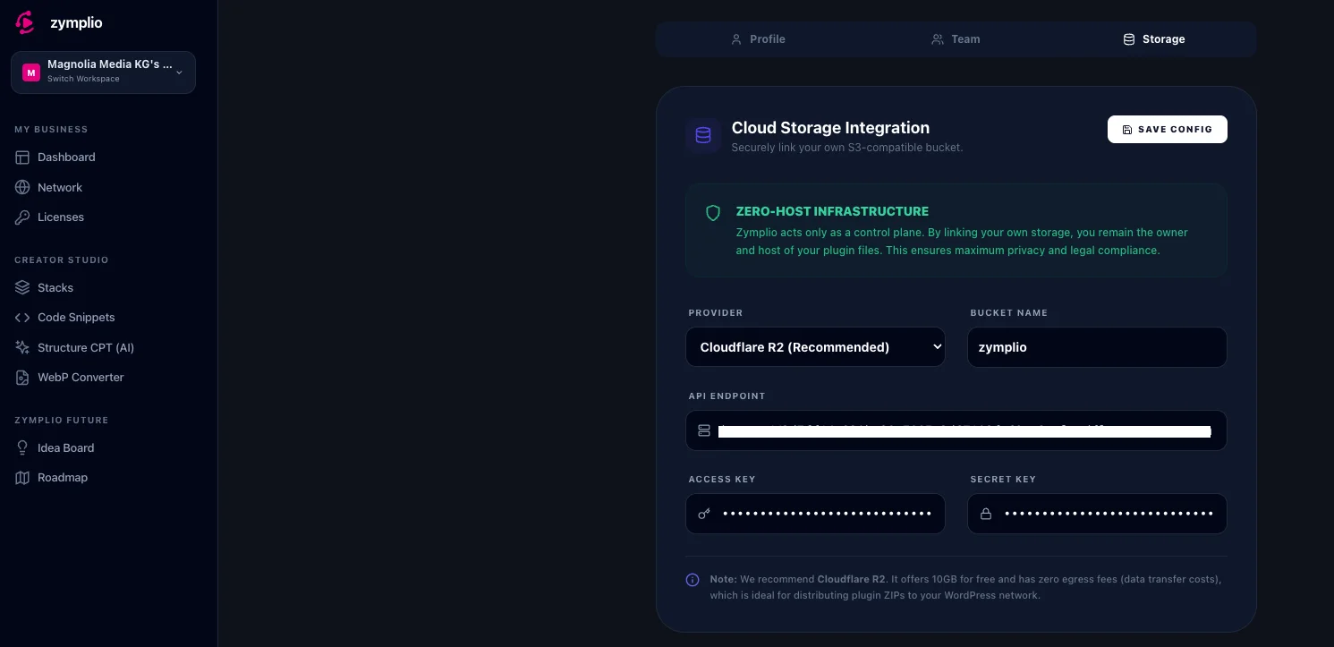The width and height of the screenshot is (1334, 647).
Task: Click the Idea Board lightbulb icon
Action: [22, 447]
